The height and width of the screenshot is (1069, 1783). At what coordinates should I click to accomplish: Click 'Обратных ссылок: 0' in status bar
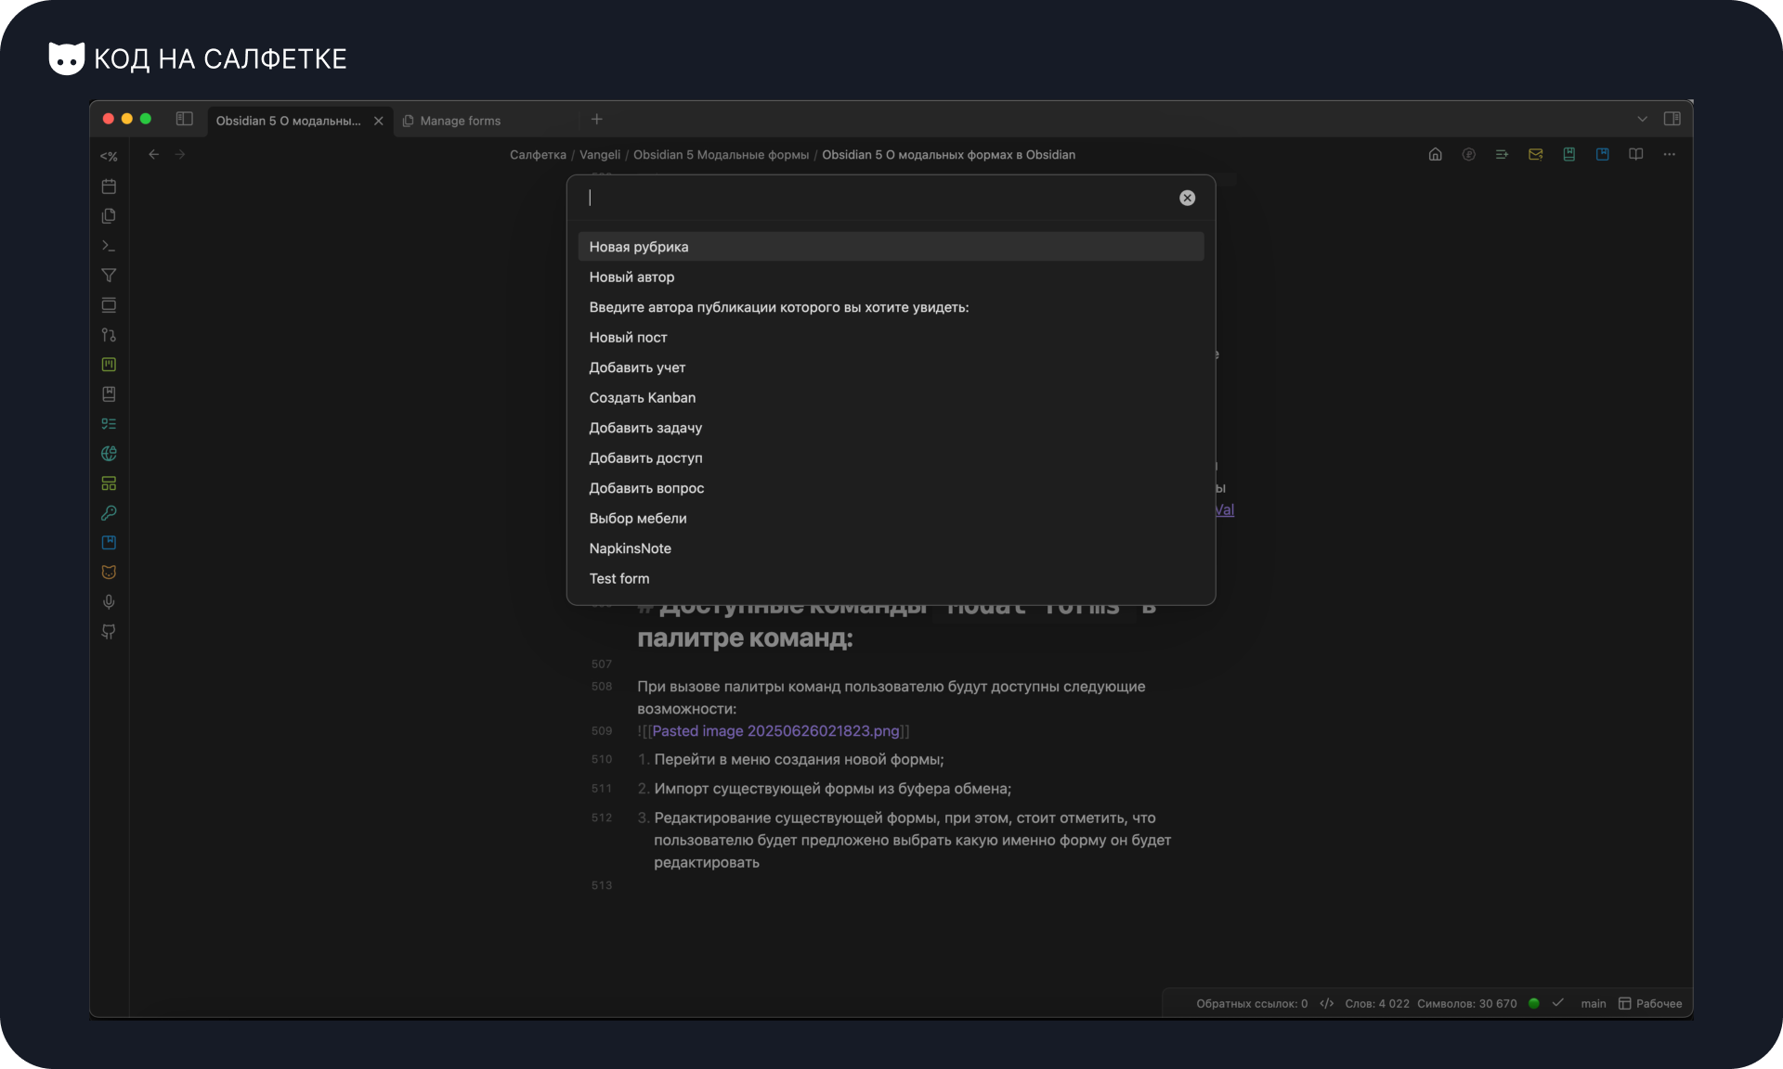click(x=1252, y=1004)
